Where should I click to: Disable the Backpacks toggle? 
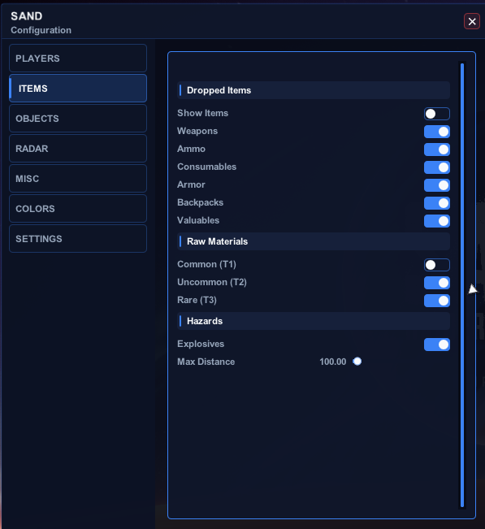point(437,203)
